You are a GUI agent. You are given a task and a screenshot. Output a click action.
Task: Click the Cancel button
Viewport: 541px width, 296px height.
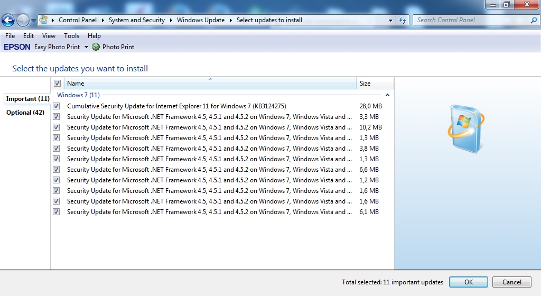(511, 282)
